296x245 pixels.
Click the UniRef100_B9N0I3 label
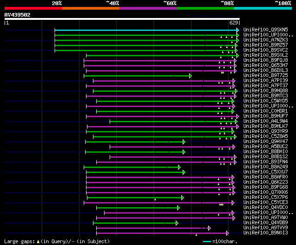[265, 233]
